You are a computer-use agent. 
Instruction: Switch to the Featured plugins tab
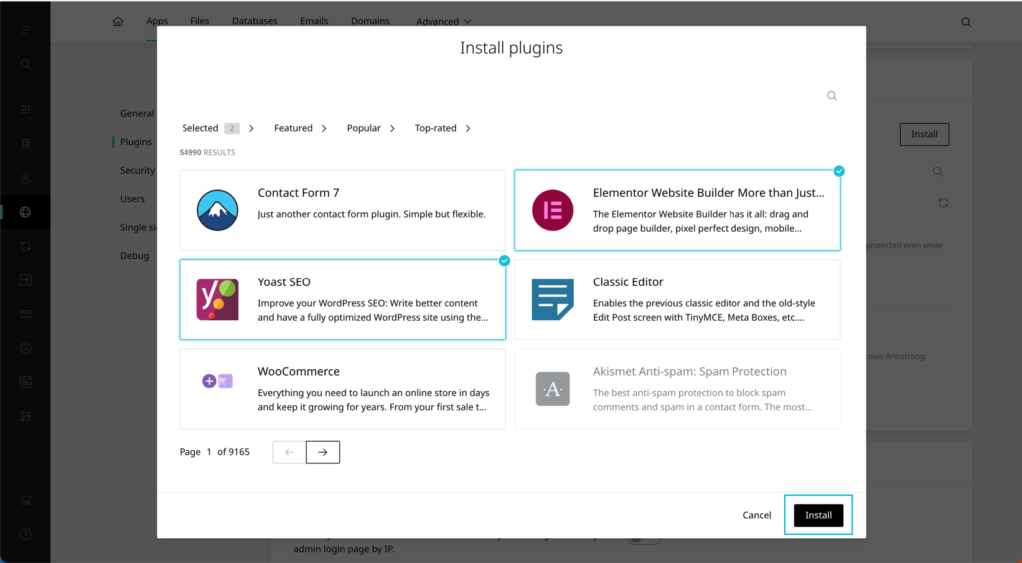click(x=293, y=128)
